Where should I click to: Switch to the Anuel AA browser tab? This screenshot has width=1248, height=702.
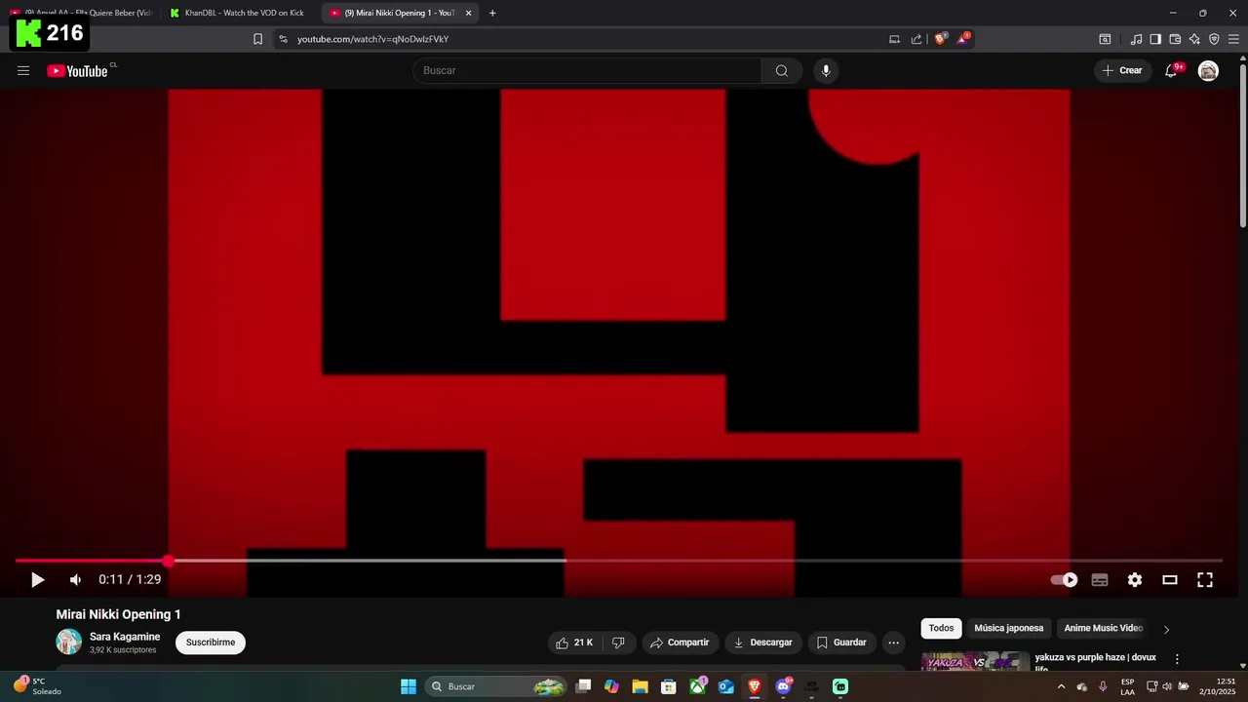pyautogui.click(x=82, y=13)
